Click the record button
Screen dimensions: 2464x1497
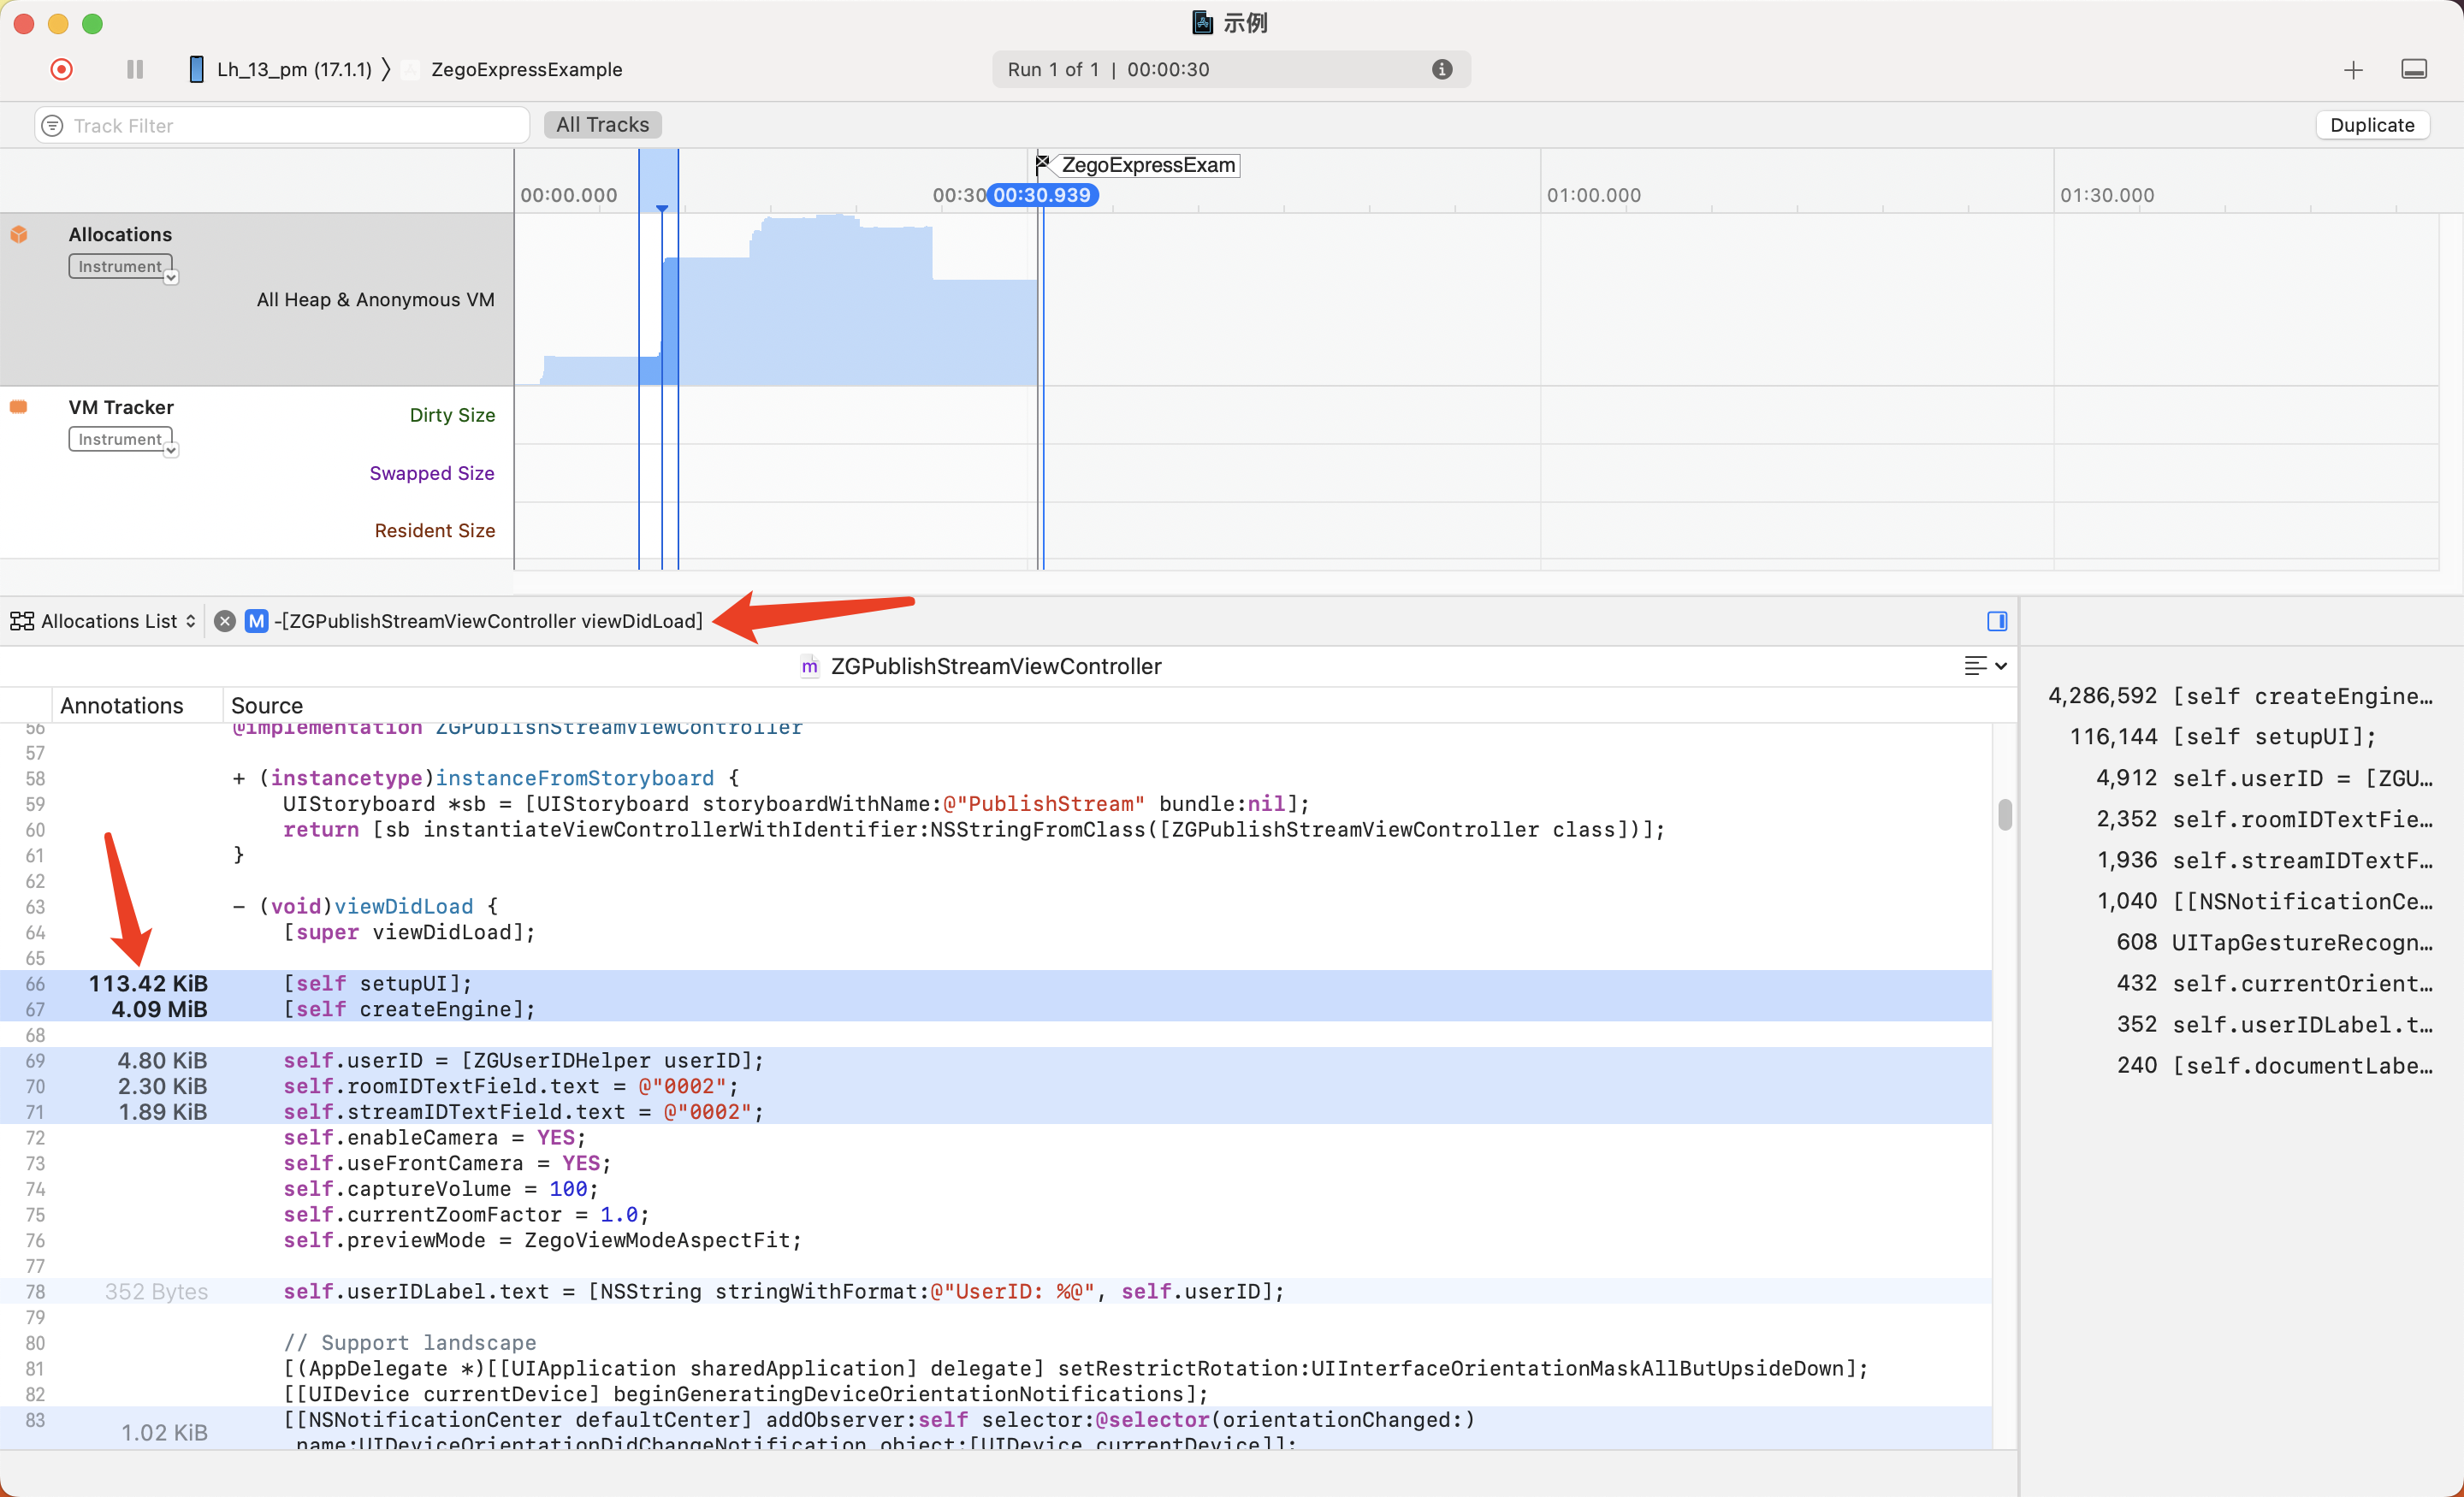click(60, 69)
